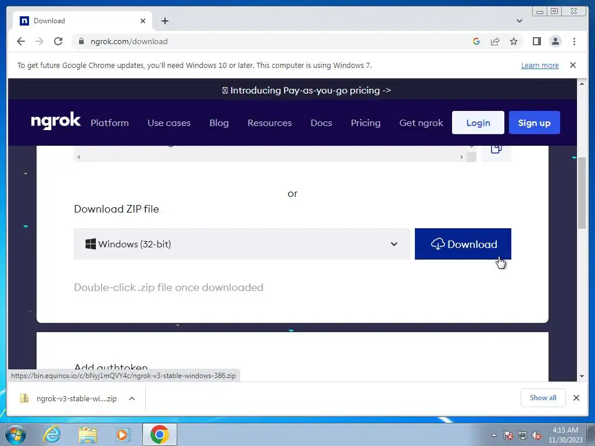Screen dimensions: 595x446
Task: Expand the ngrok zip download options chevron
Action: [132, 398]
